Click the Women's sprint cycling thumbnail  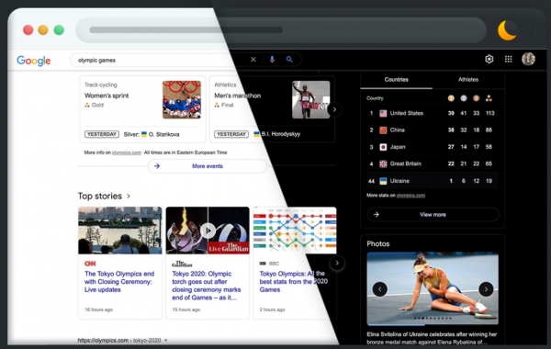pos(182,100)
